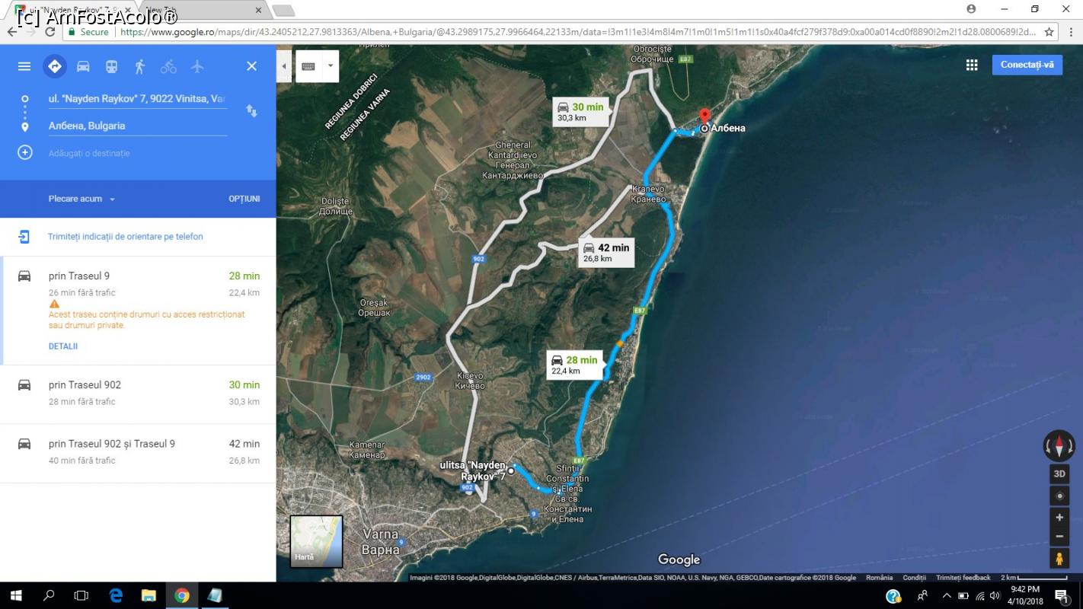
Task: Open the România footer link
Action: (x=879, y=578)
